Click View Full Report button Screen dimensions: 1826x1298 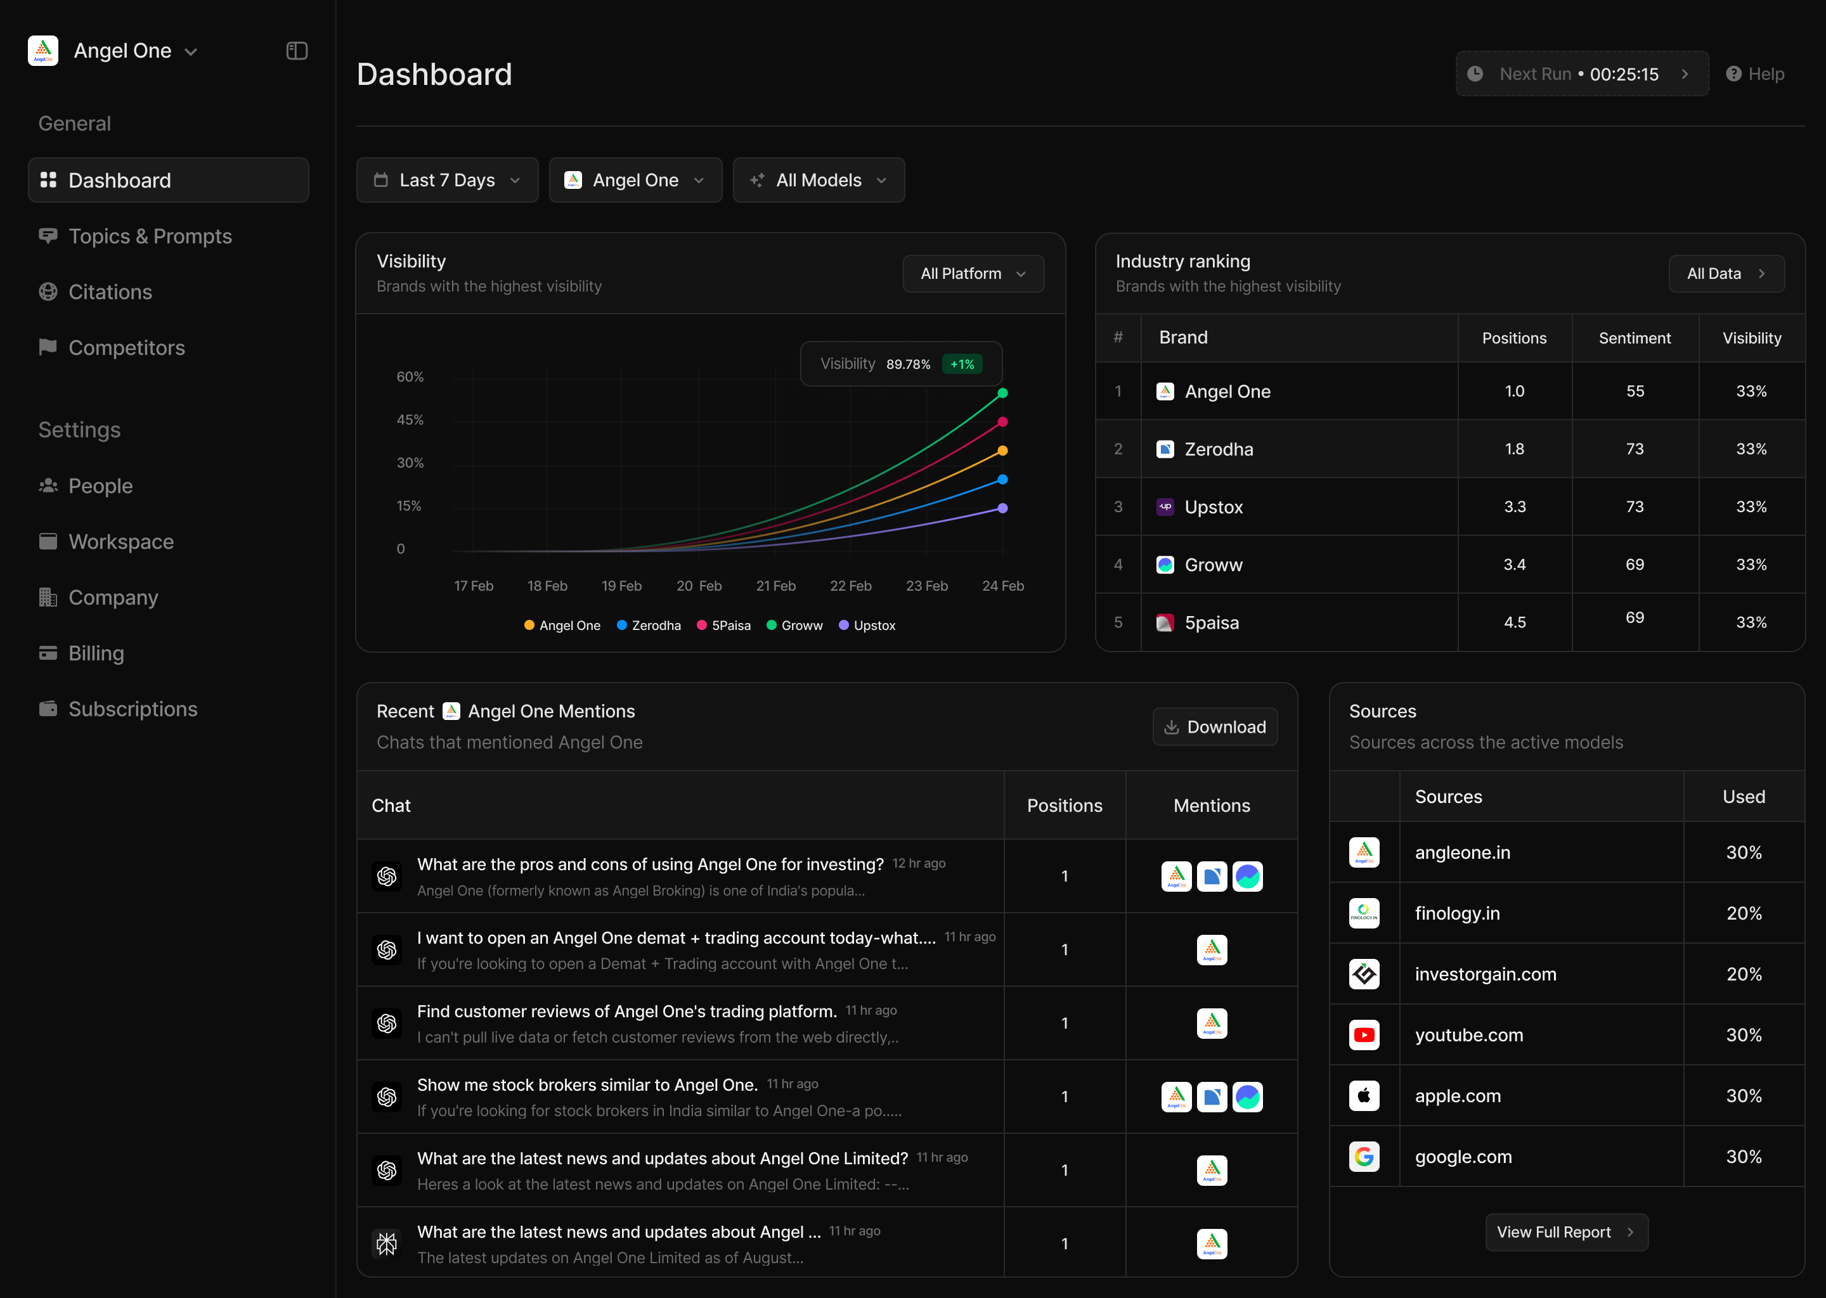[x=1566, y=1233]
